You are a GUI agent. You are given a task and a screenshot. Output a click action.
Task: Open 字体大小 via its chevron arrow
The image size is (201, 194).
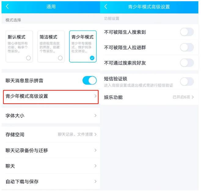click(95, 116)
